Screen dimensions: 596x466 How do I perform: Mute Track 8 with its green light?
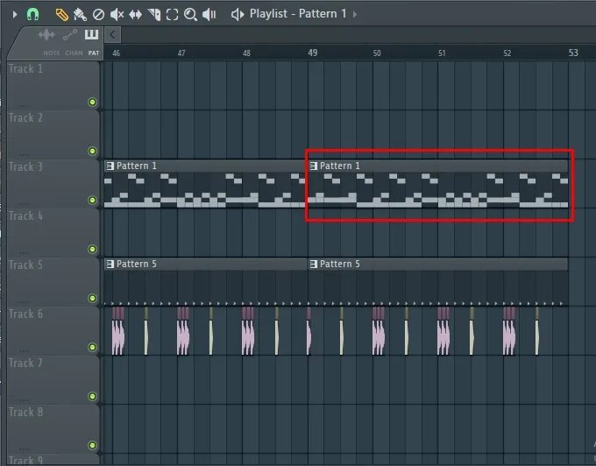(x=92, y=445)
